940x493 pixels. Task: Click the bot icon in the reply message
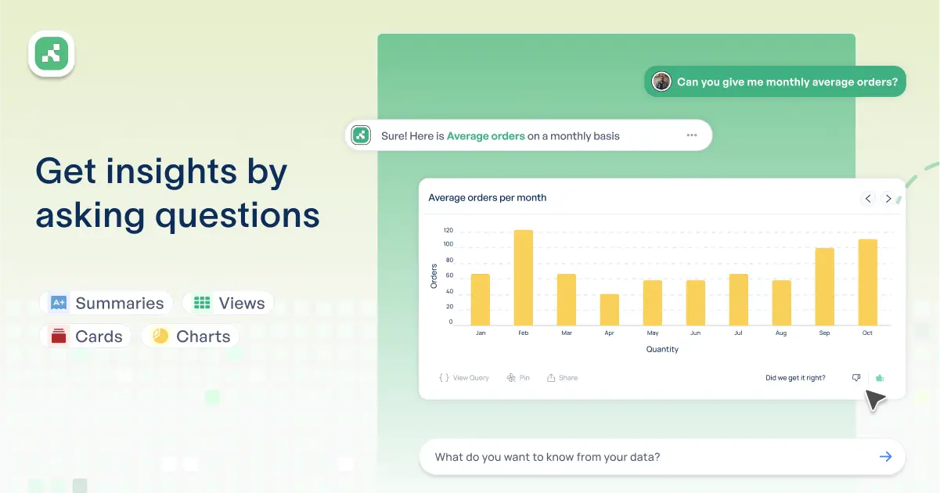pyautogui.click(x=361, y=135)
